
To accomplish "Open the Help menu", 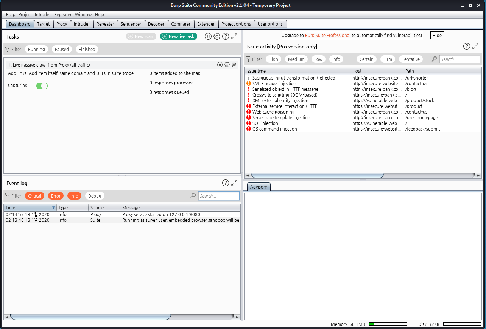I will 100,14.
